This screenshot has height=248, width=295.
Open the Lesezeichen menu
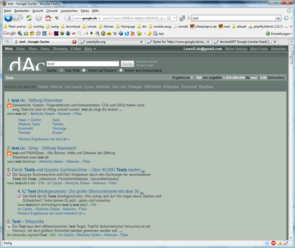[69, 11]
